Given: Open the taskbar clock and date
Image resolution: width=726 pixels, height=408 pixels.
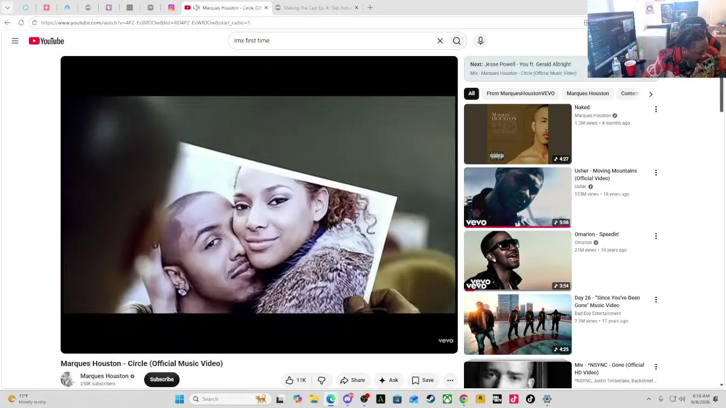Looking at the screenshot, I should 700,399.
